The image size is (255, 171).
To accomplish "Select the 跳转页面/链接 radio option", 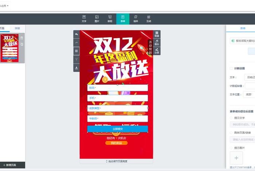I will (x=231, y=133).
